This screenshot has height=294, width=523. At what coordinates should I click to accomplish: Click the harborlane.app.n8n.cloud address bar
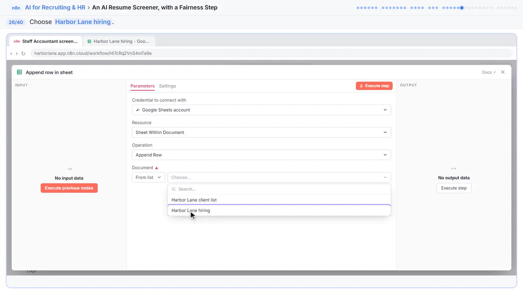(271, 53)
